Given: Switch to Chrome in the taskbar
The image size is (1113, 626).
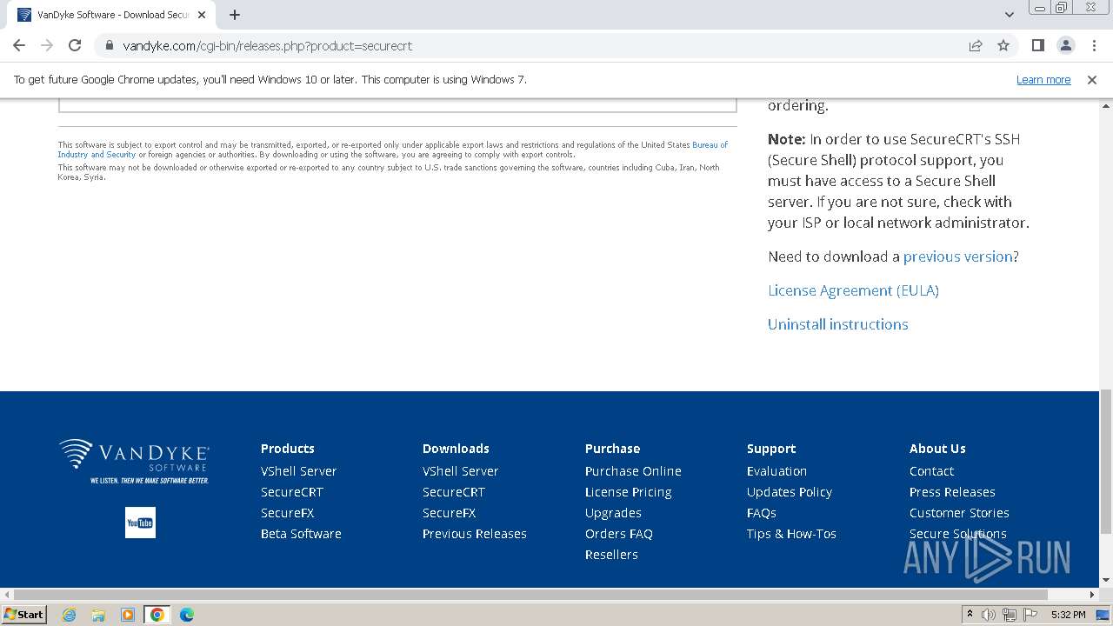Looking at the screenshot, I should click(157, 615).
